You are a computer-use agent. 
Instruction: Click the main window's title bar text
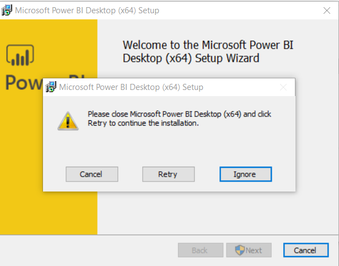pyautogui.click(x=87, y=10)
